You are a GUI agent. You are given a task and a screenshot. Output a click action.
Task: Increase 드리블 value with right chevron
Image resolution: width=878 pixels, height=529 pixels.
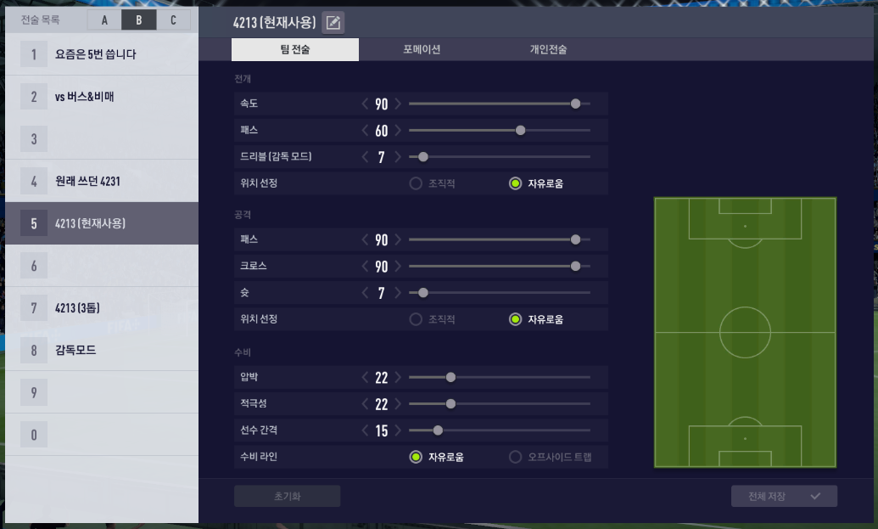coord(398,157)
